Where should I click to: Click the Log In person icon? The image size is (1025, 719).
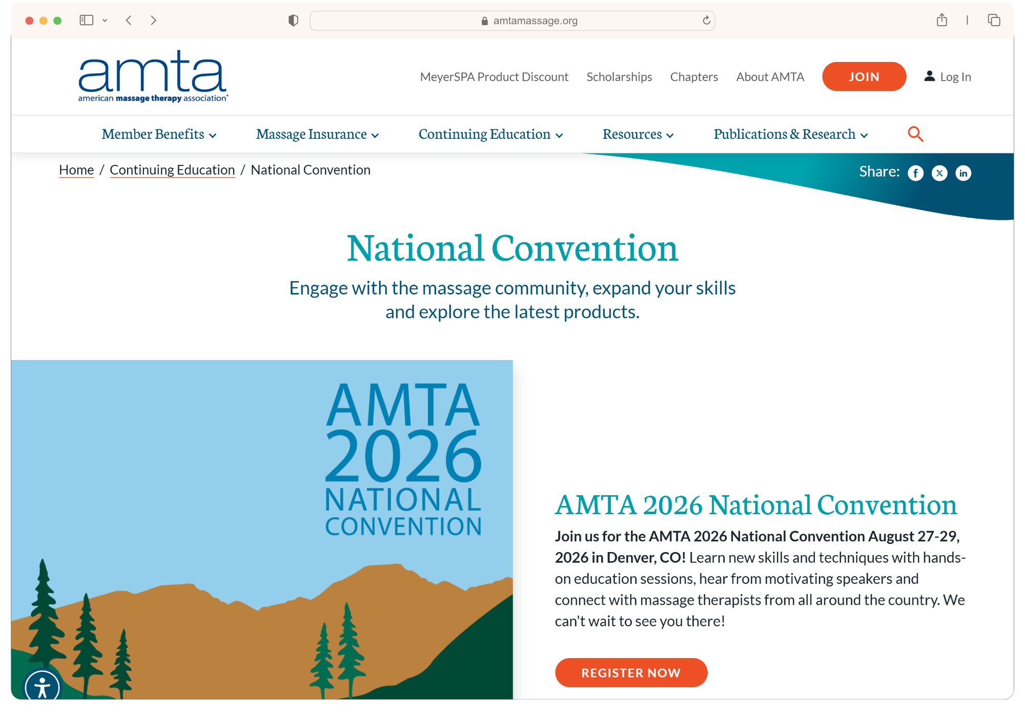click(x=930, y=76)
